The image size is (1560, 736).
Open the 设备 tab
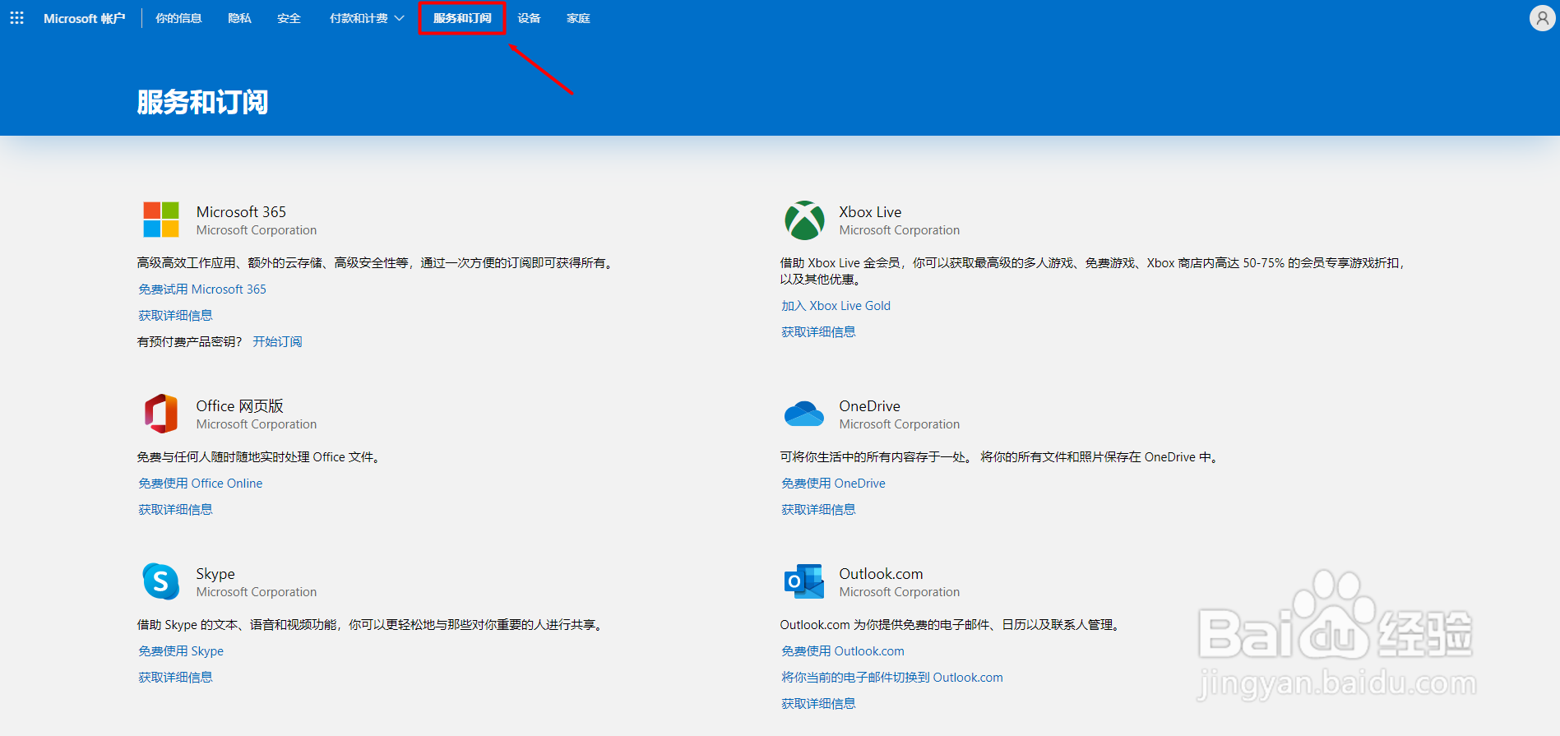click(529, 18)
